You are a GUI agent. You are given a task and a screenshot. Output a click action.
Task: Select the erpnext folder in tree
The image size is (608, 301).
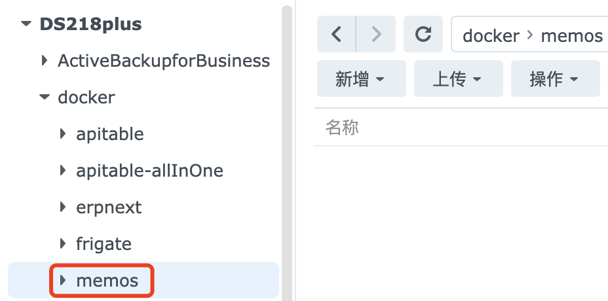coord(109,207)
